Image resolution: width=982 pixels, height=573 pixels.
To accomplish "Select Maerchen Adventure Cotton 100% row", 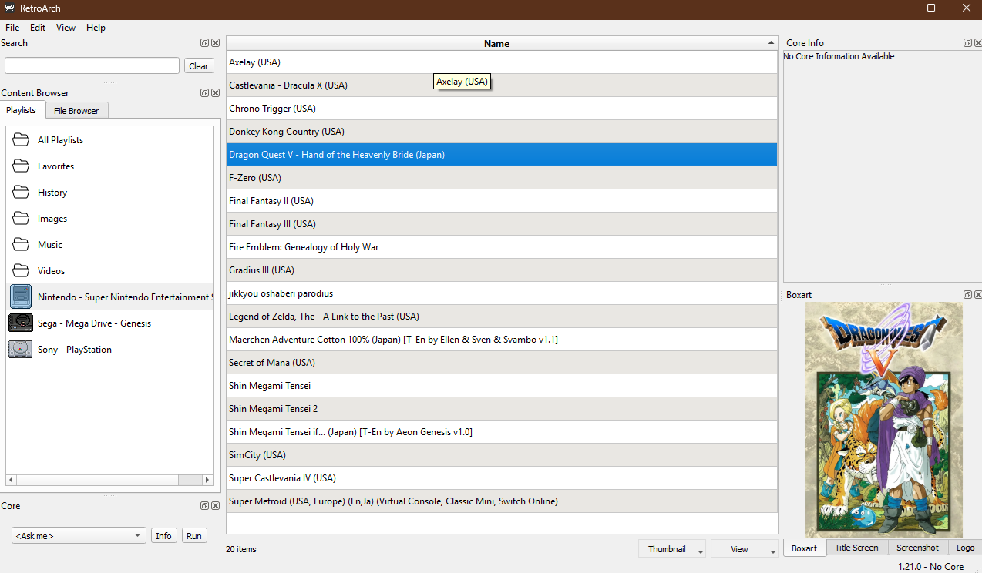I will pos(502,340).
